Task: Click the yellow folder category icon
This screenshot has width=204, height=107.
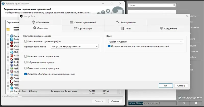Action: pos(8,29)
